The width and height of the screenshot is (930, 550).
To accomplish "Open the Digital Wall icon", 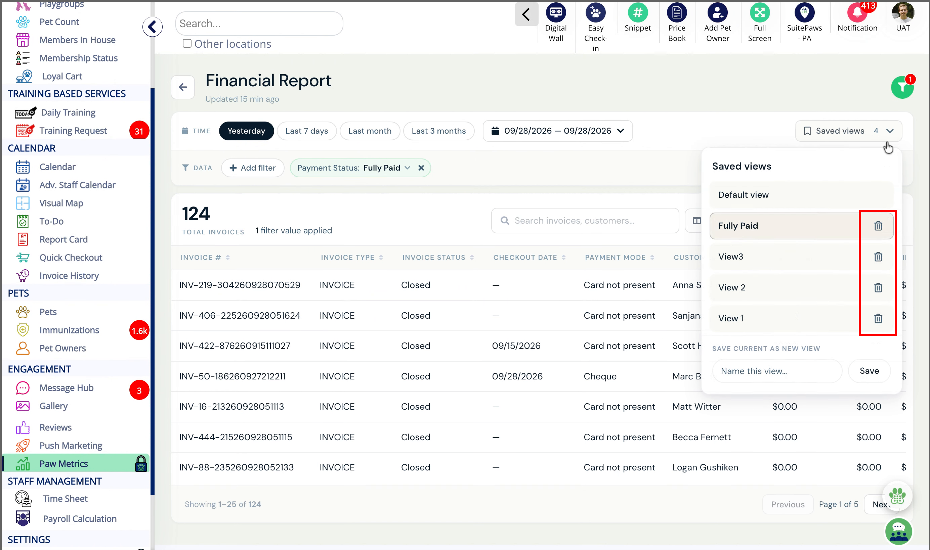I will coord(555,13).
